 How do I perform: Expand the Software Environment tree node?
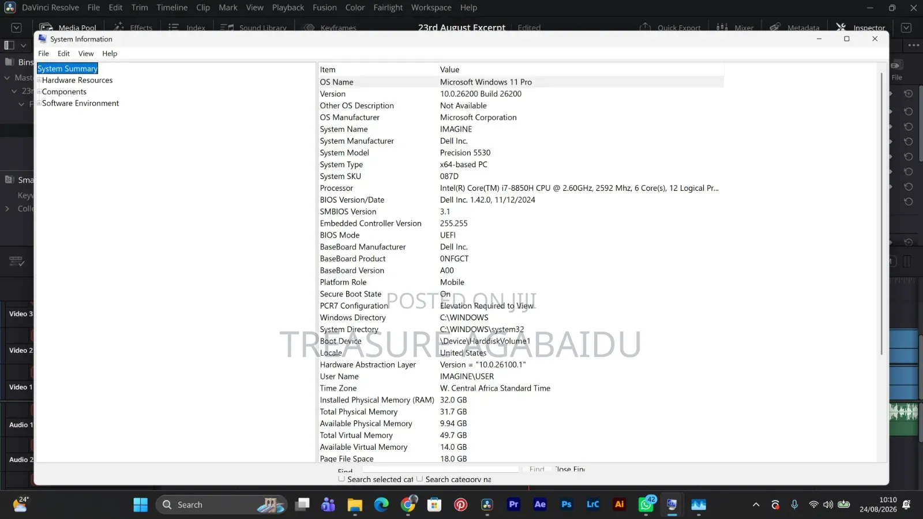[39, 103]
